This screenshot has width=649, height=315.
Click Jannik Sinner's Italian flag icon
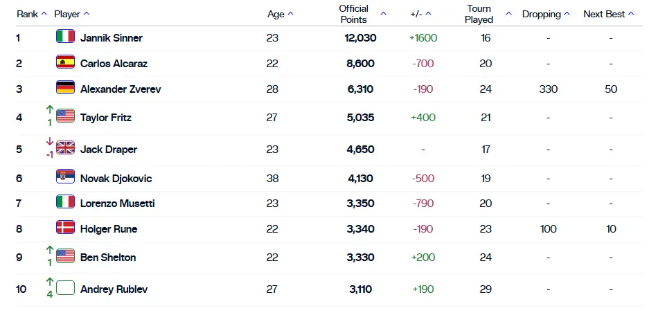65,37
